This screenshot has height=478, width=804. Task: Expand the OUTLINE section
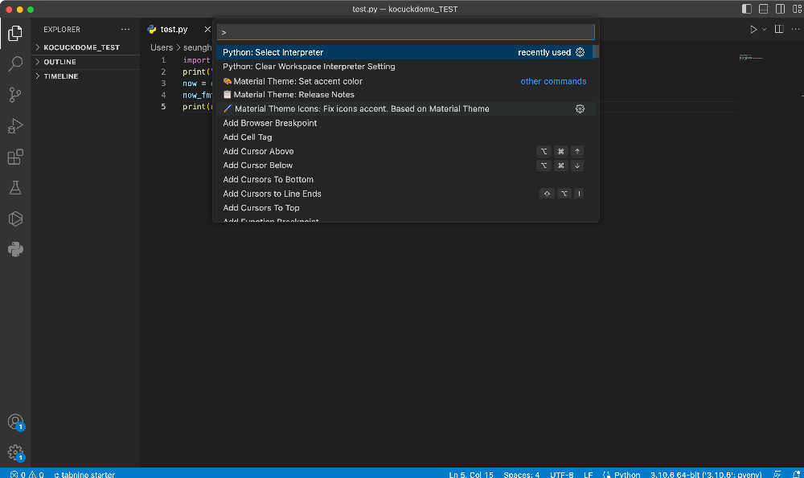(x=85, y=62)
